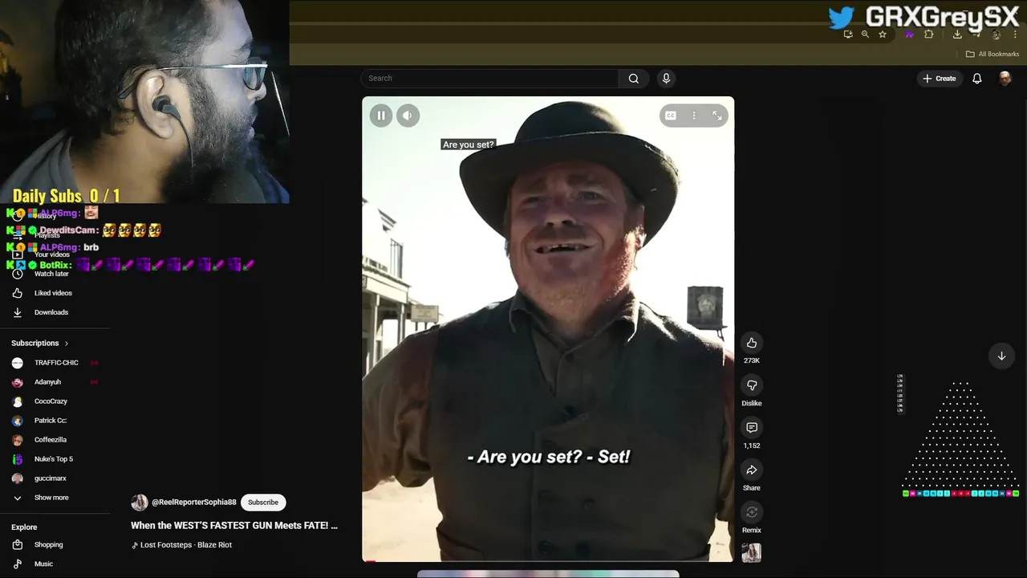This screenshot has width=1027, height=578.
Task: Open @ReelReporterSophia88 channel name
Action: pos(194,503)
